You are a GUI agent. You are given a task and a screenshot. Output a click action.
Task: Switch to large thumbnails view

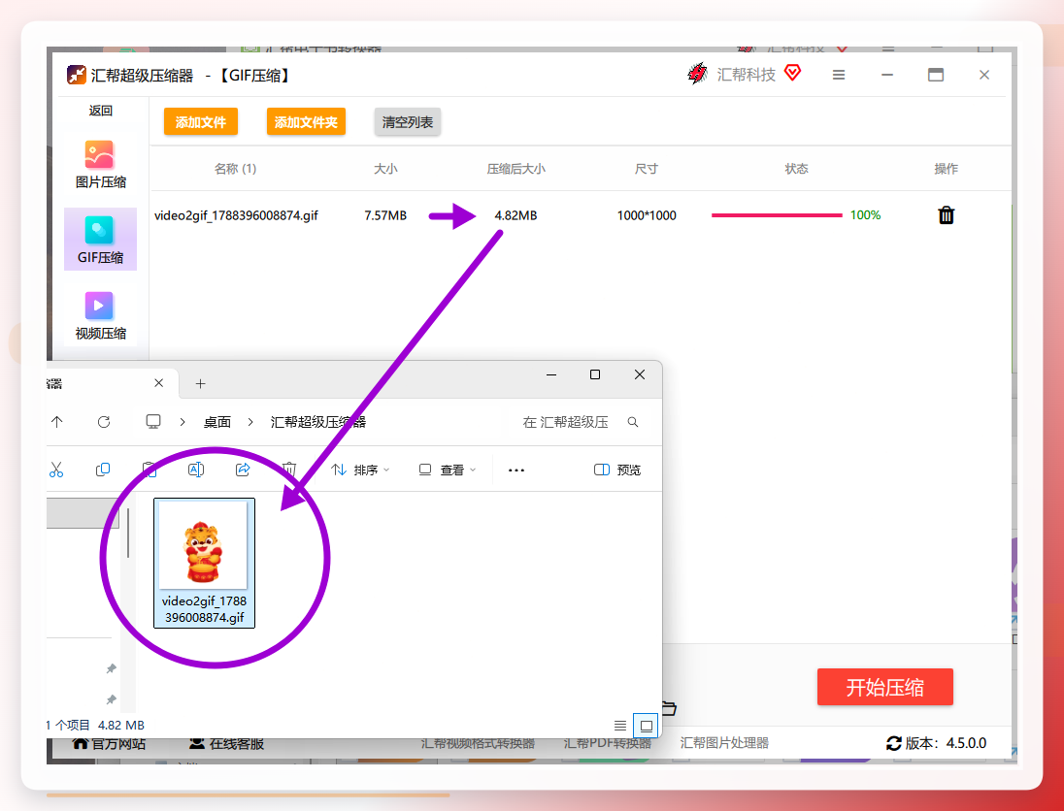pyautogui.click(x=646, y=726)
